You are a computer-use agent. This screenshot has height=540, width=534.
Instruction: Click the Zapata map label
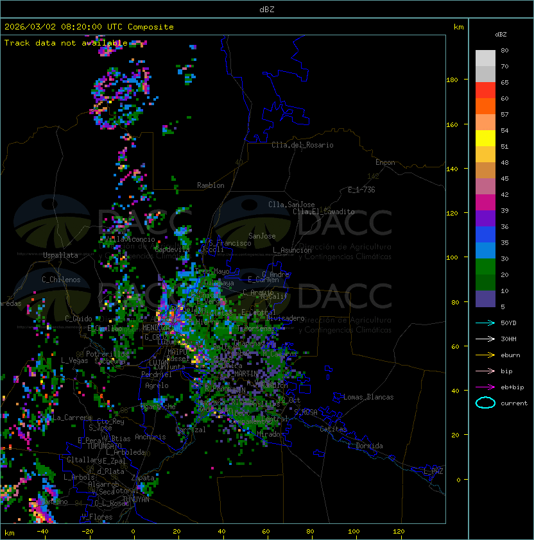point(142,478)
